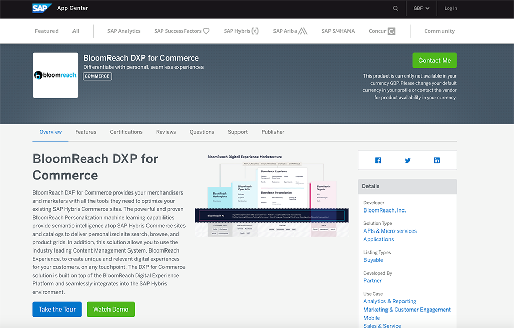Click the Mobile use case link

tap(372, 318)
